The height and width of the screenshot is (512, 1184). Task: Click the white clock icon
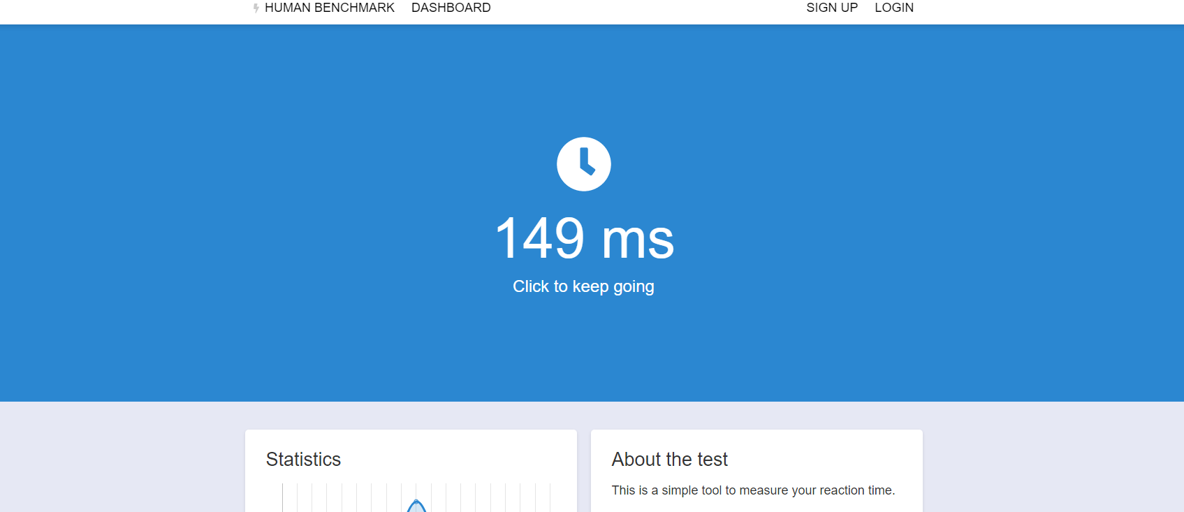click(583, 164)
